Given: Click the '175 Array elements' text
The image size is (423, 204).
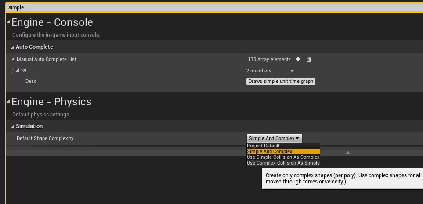Looking at the screenshot, I should [269, 59].
